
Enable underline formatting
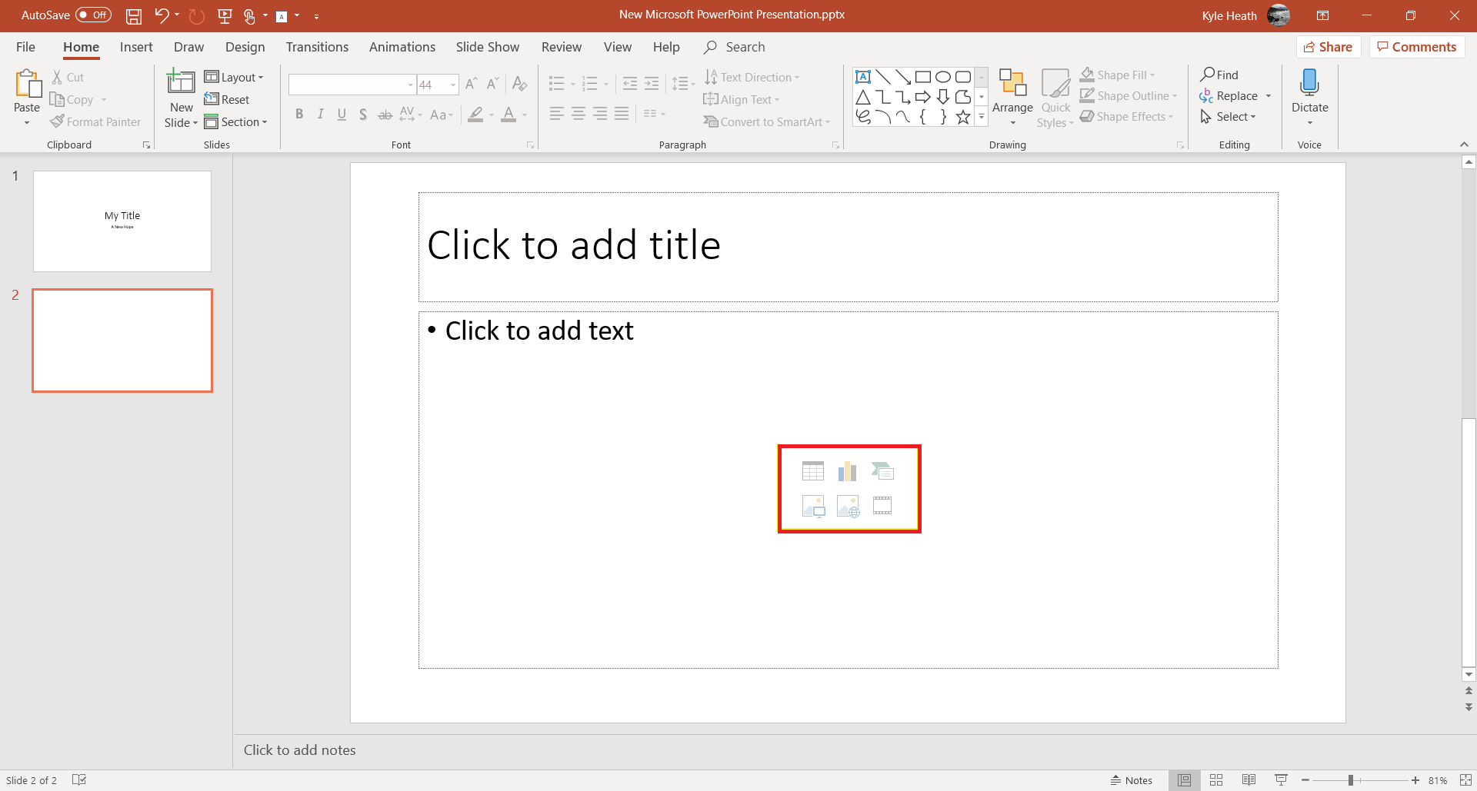click(342, 114)
